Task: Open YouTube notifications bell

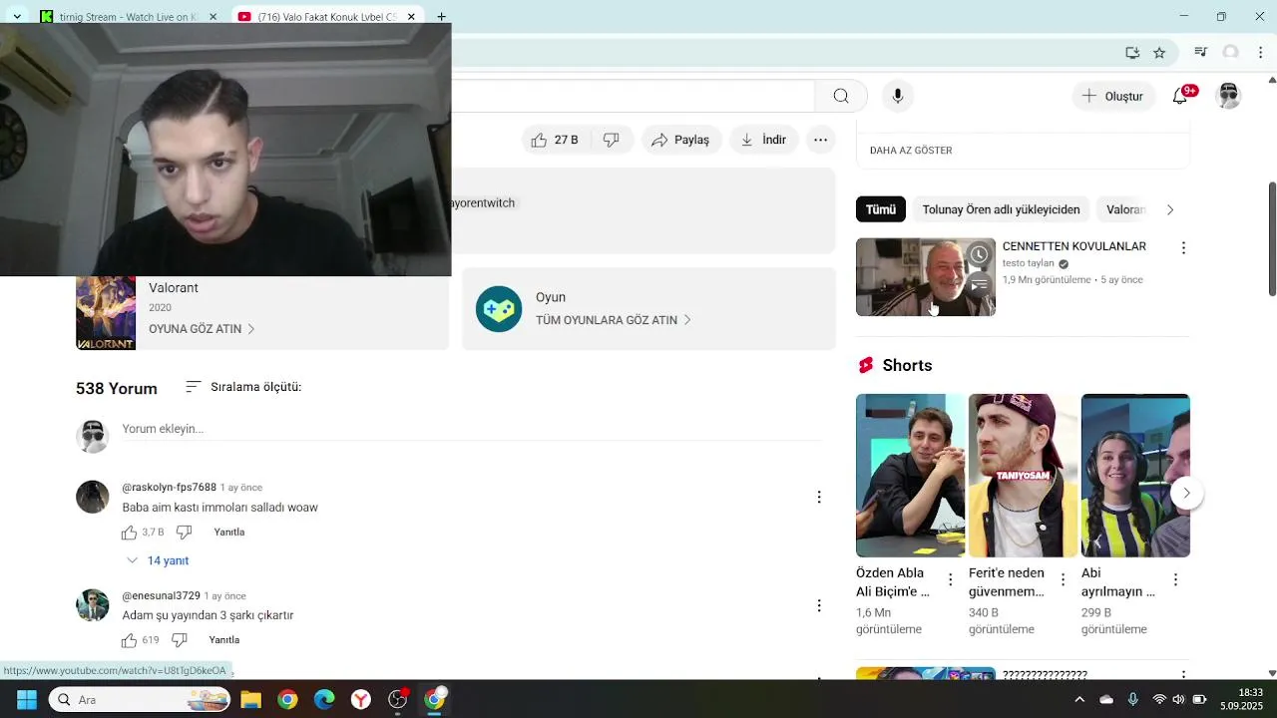Action: [1180, 96]
